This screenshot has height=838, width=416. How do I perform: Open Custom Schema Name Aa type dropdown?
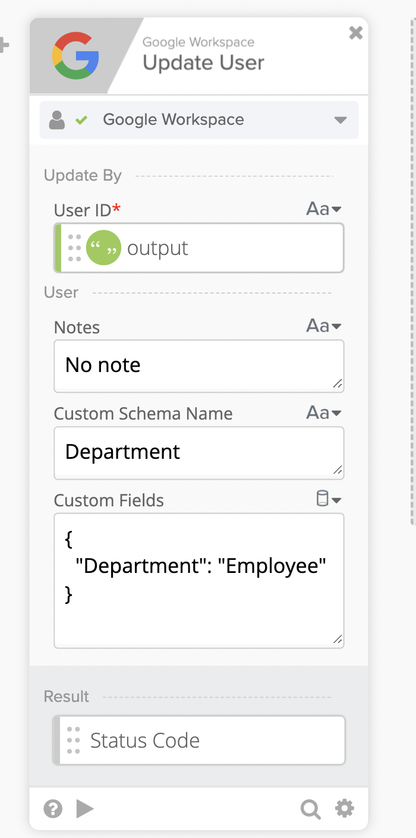tap(324, 413)
